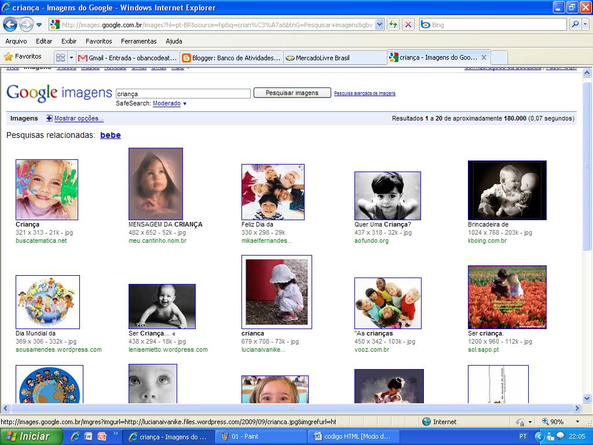Click the horizontal scrollbar right arrow
This screenshot has width=593, height=445.
pos(577,408)
